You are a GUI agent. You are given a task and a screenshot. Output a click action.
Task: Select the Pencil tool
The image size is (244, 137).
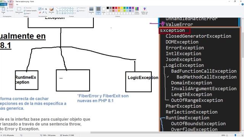[x=40, y=9]
